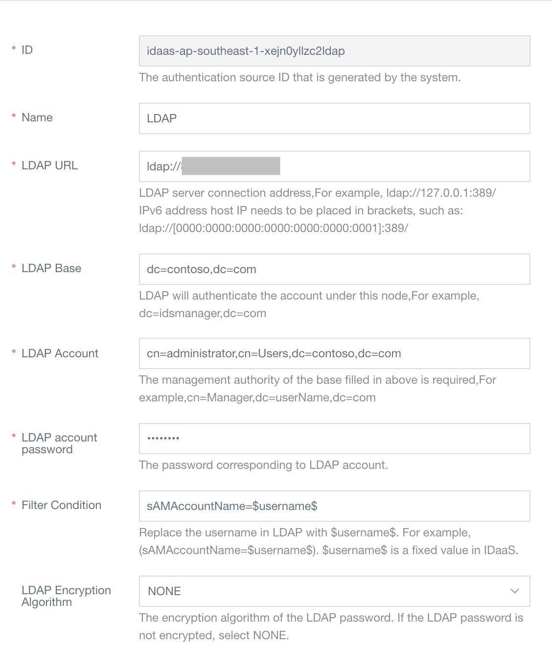
Task: Click the Name input field containing LDAP
Action: 334,118
